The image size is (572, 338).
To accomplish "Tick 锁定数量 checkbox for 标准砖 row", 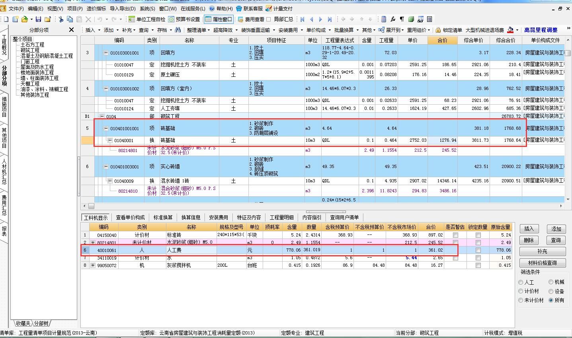I will (x=478, y=235).
